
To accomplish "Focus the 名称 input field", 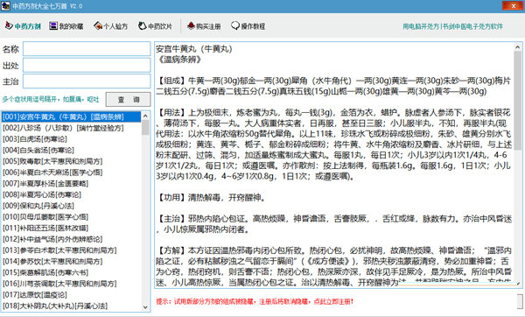I will tap(87, 49).
